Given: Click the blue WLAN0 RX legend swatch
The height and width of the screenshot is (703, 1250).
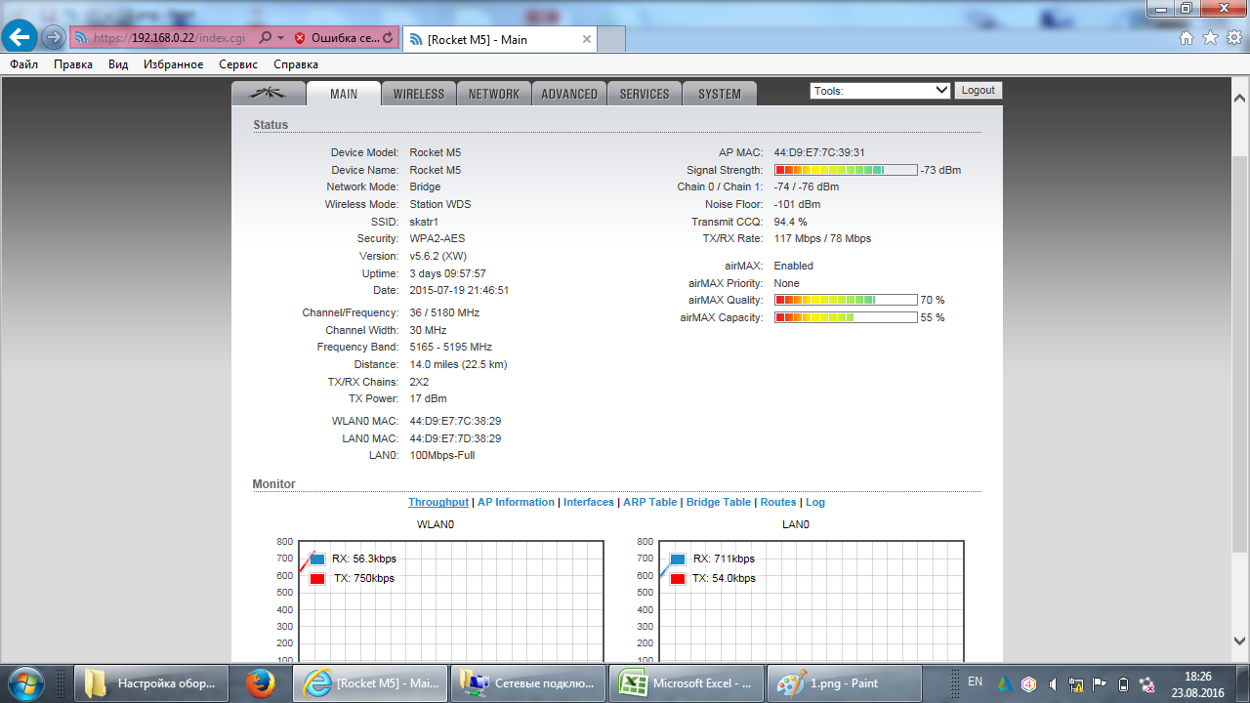Looking at the screenshot, I should point(317,559).
